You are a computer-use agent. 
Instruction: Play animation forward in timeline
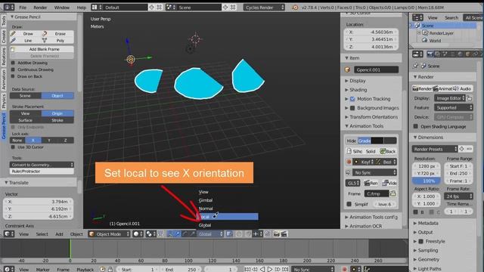tap(270, 269)
